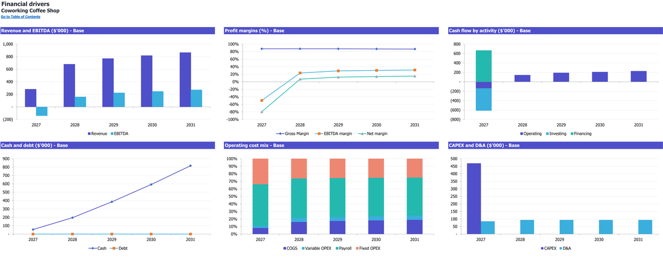Screen dimensions: 663x278
Task: Select the 2027 Financing bar segment
Action: click(x=483, y=66)
